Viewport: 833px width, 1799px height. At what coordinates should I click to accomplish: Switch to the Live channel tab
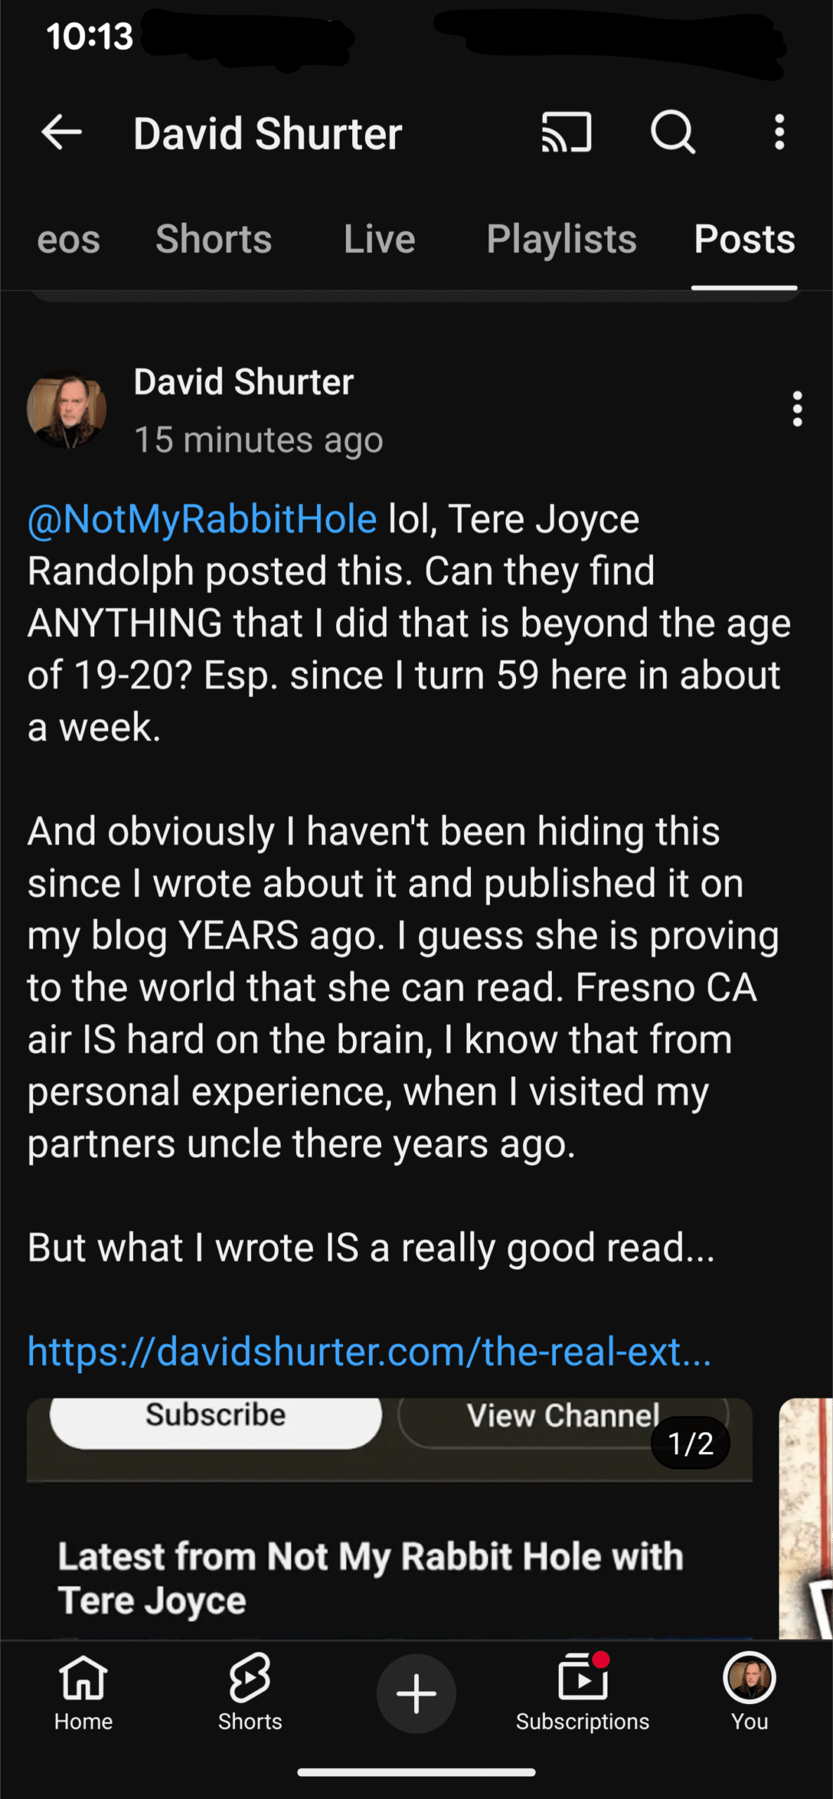click(x=380, y=240)
